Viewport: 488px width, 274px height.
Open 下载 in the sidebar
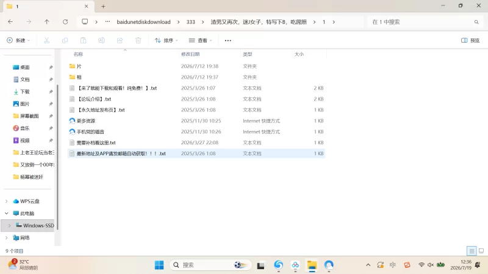click(25, 92)
